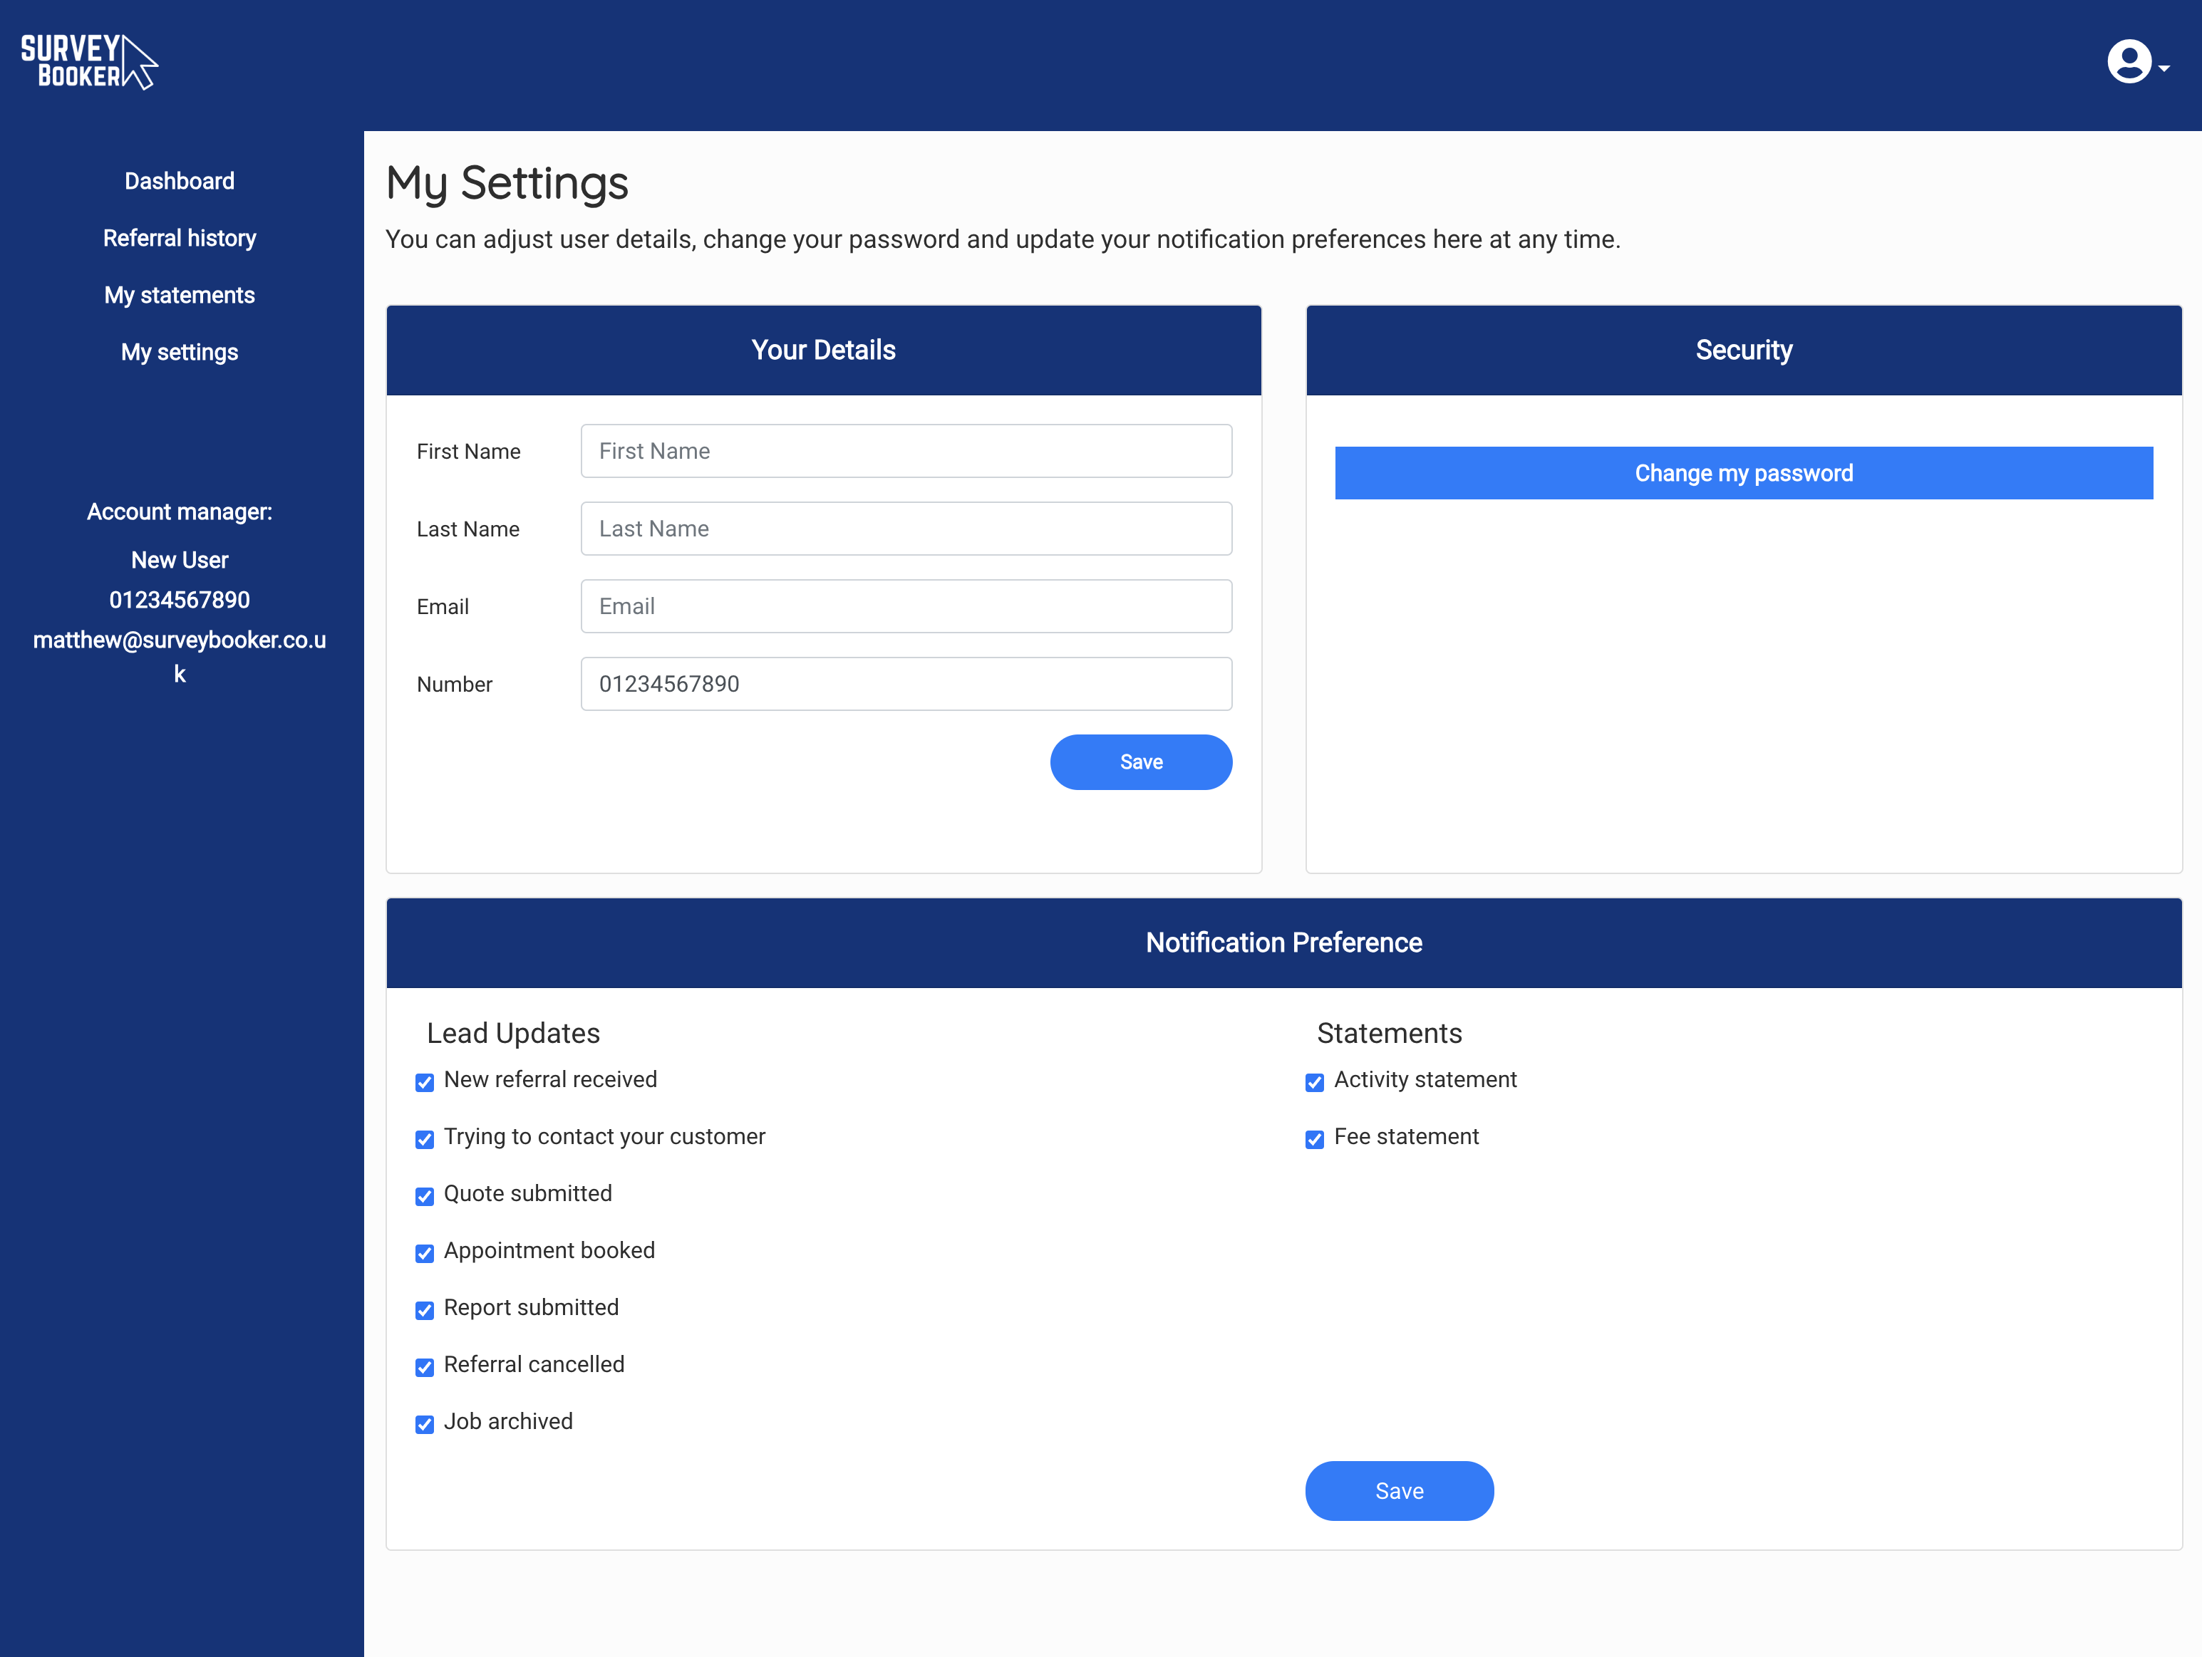Toggle Trying to contact your customer checkbox
Image resolution: width=2202 pixels, height=1657 pixels.
click(x=425, y=1140)
